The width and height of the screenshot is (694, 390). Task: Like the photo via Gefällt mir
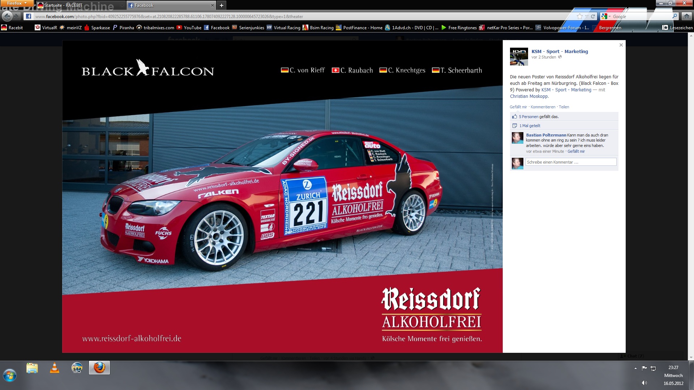pyautogui.click(x=518, y=107)
